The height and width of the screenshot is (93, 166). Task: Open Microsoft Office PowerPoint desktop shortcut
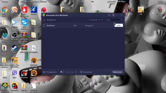coord(15,10)
